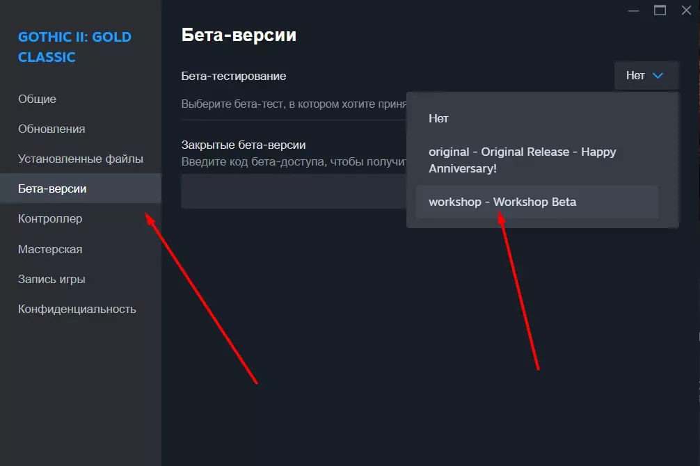Click the Бета-тестирование label
700x466 pixels.
click(x=234, y=76)
